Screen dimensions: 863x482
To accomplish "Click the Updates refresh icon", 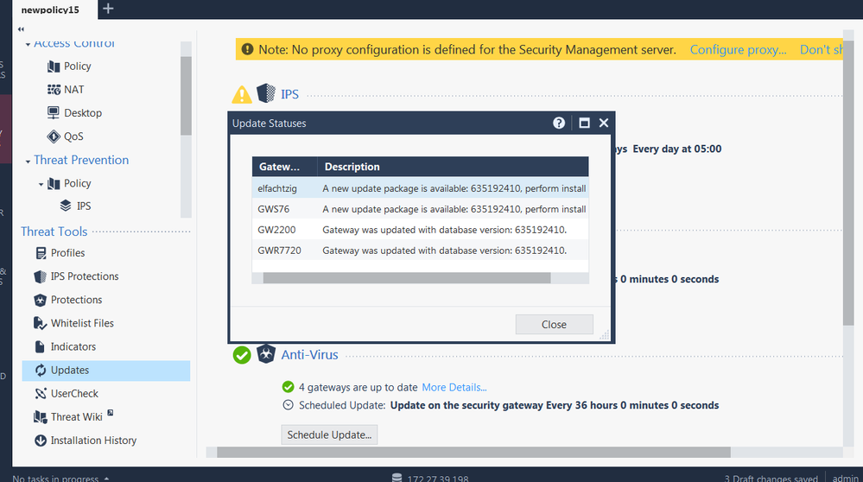I will 41,371.
